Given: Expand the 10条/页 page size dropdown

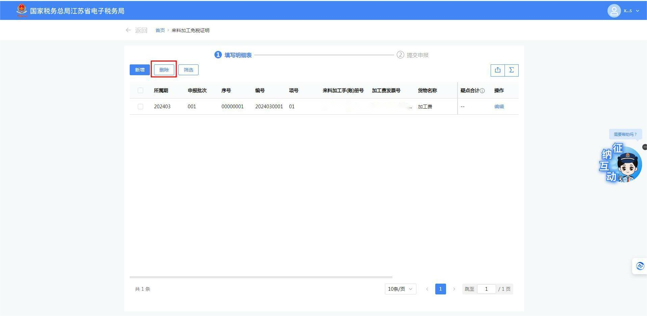Looking at the screenshot, I should (x=400, y=289).
